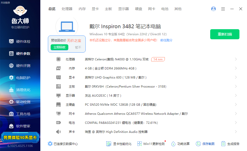Click the user account avatar icon

pyautogui.click(x=213, y=9)
